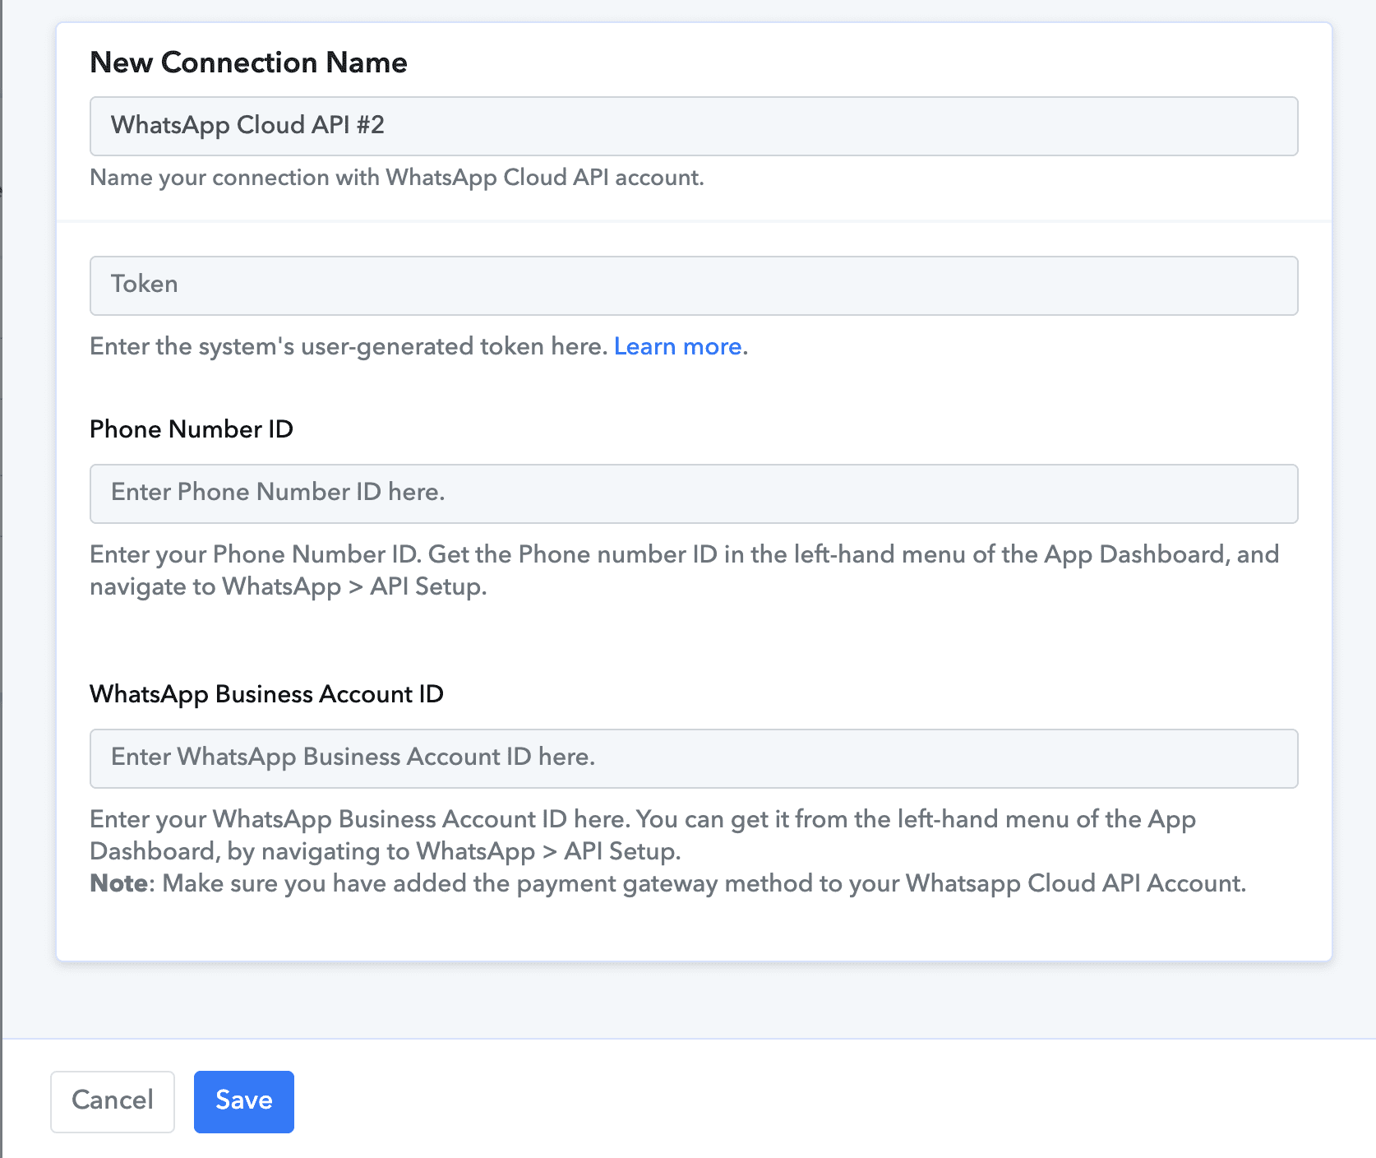Click the WhatsApp Business Account ID label
Viewport: 1376px width, 1158px height.
pos(266,694)
